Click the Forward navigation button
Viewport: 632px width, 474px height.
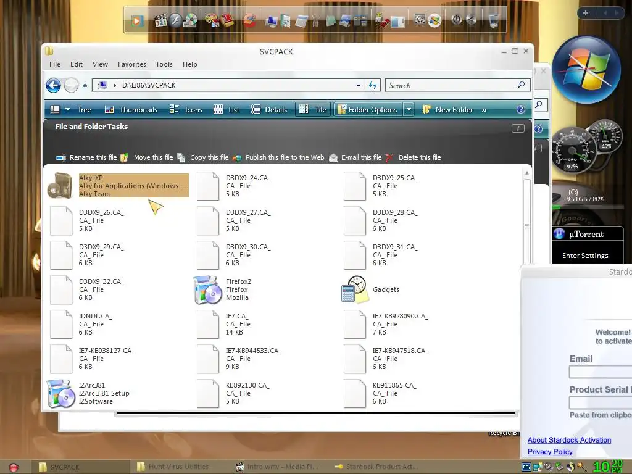pyautogui.click(x=72, y=85)
